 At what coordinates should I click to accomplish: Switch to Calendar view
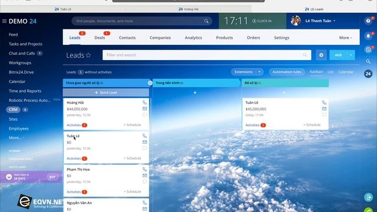click(346, 72)
